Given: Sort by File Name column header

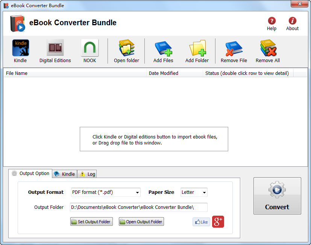Looking at the screenshot, I should tap(75, 73).
